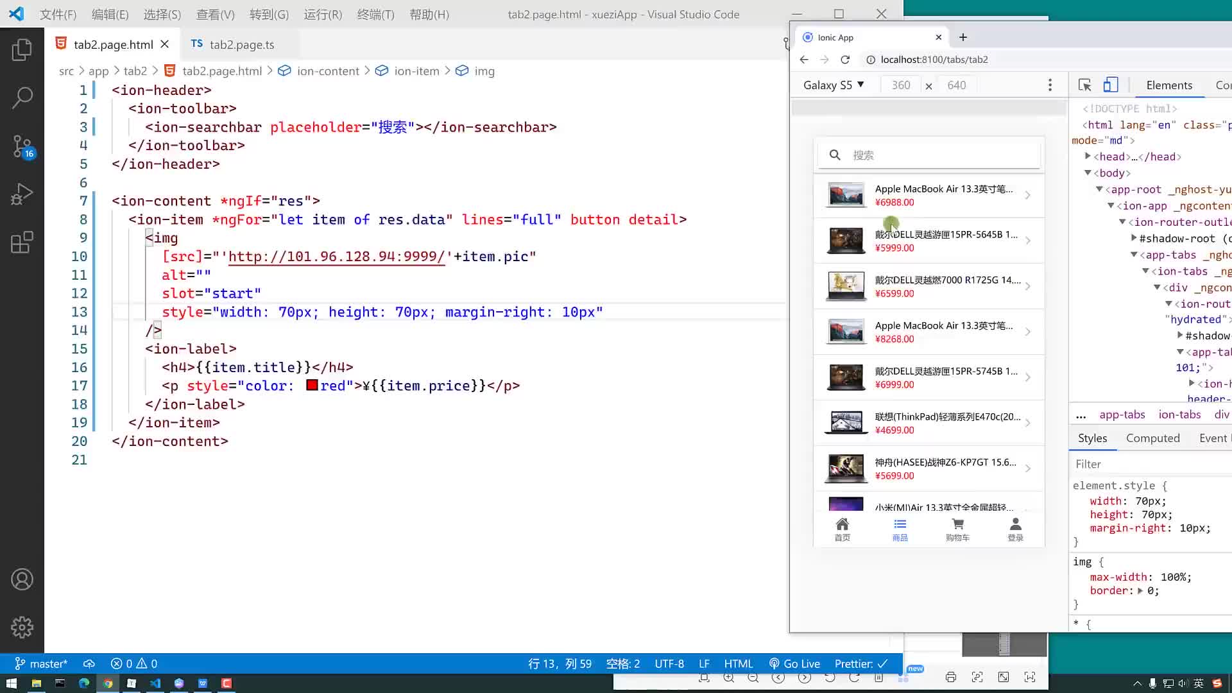Click the 首页 home tab button
The height and width of the screenshot is (693, 1232).
(843, 530)
